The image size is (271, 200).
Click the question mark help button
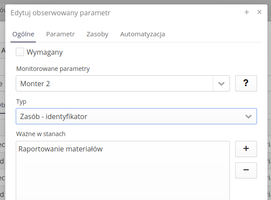pos(246,83)
